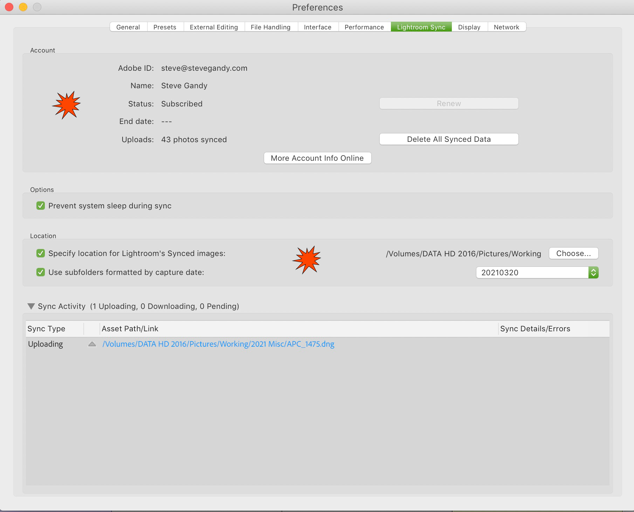Click the name Steve Gandy

184,85
